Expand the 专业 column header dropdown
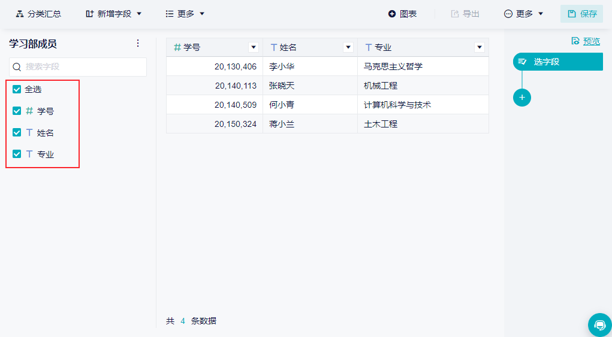 pos(479,47)
